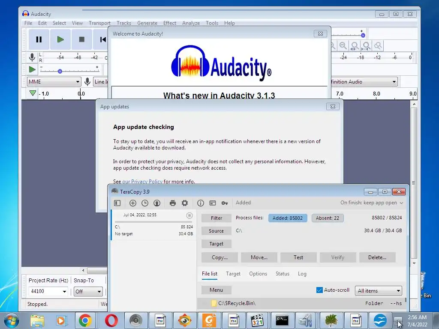Click Fit Selection zoom icon in Audacity
The height and width of the screenshot is (329, 439).
355,45
